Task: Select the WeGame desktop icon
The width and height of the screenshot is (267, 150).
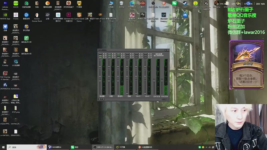Action: pyautogui.click(x=216, y=5)
